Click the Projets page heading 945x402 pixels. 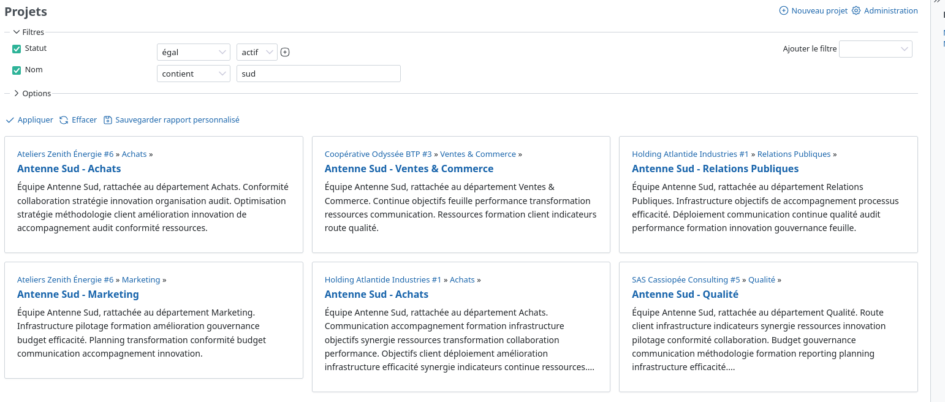(26, 12)
